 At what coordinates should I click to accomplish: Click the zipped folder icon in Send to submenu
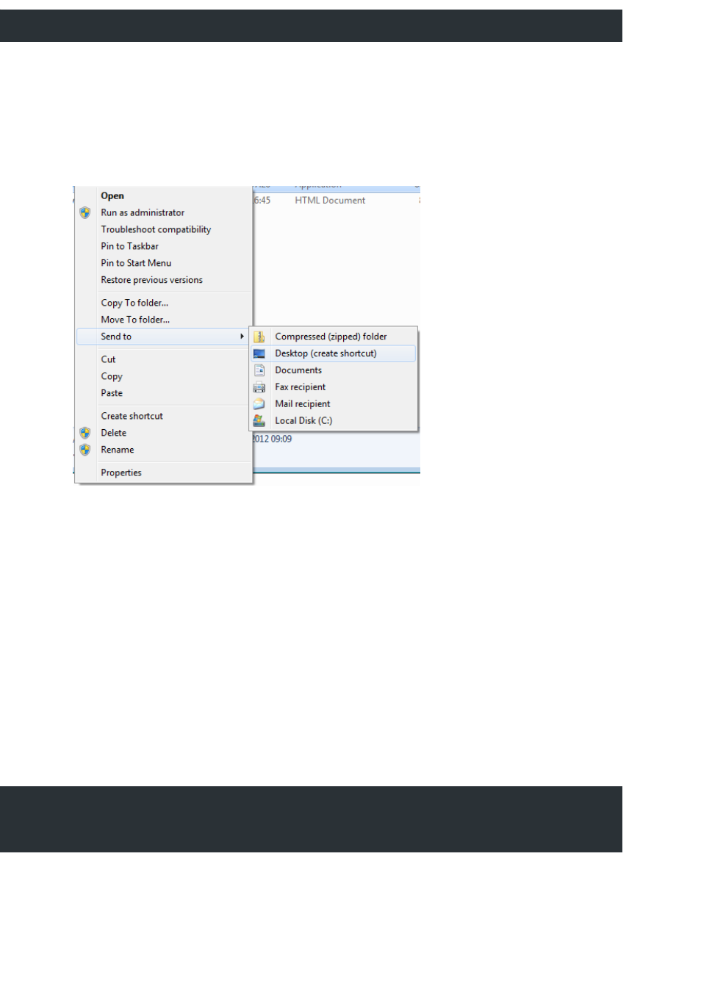coord(259,337)
